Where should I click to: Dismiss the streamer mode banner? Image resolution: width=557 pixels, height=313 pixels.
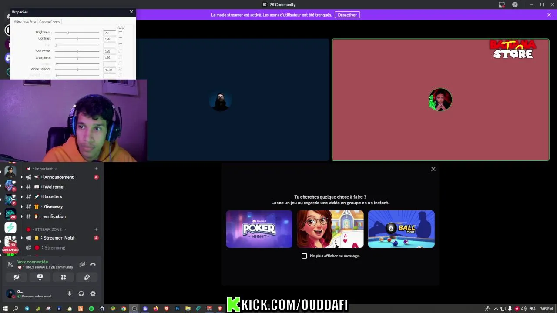pos(549,15)
